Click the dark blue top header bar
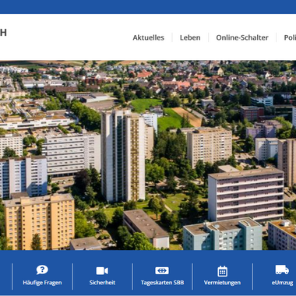Screen dimensions: 296x296 [x=148, y=7]
